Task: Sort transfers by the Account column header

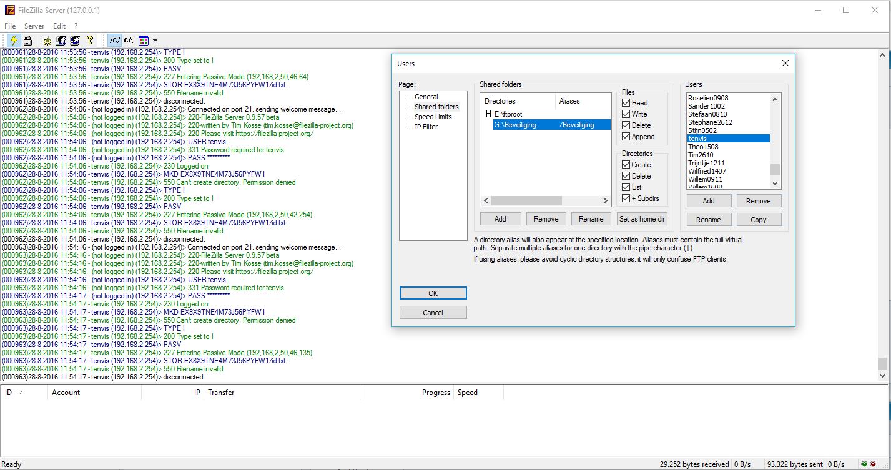Action: [x=95, y=393]
